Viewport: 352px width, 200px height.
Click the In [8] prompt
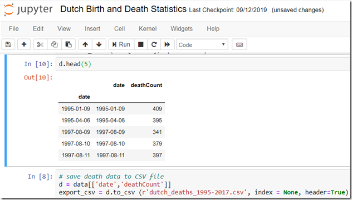(x=40, y=177)
